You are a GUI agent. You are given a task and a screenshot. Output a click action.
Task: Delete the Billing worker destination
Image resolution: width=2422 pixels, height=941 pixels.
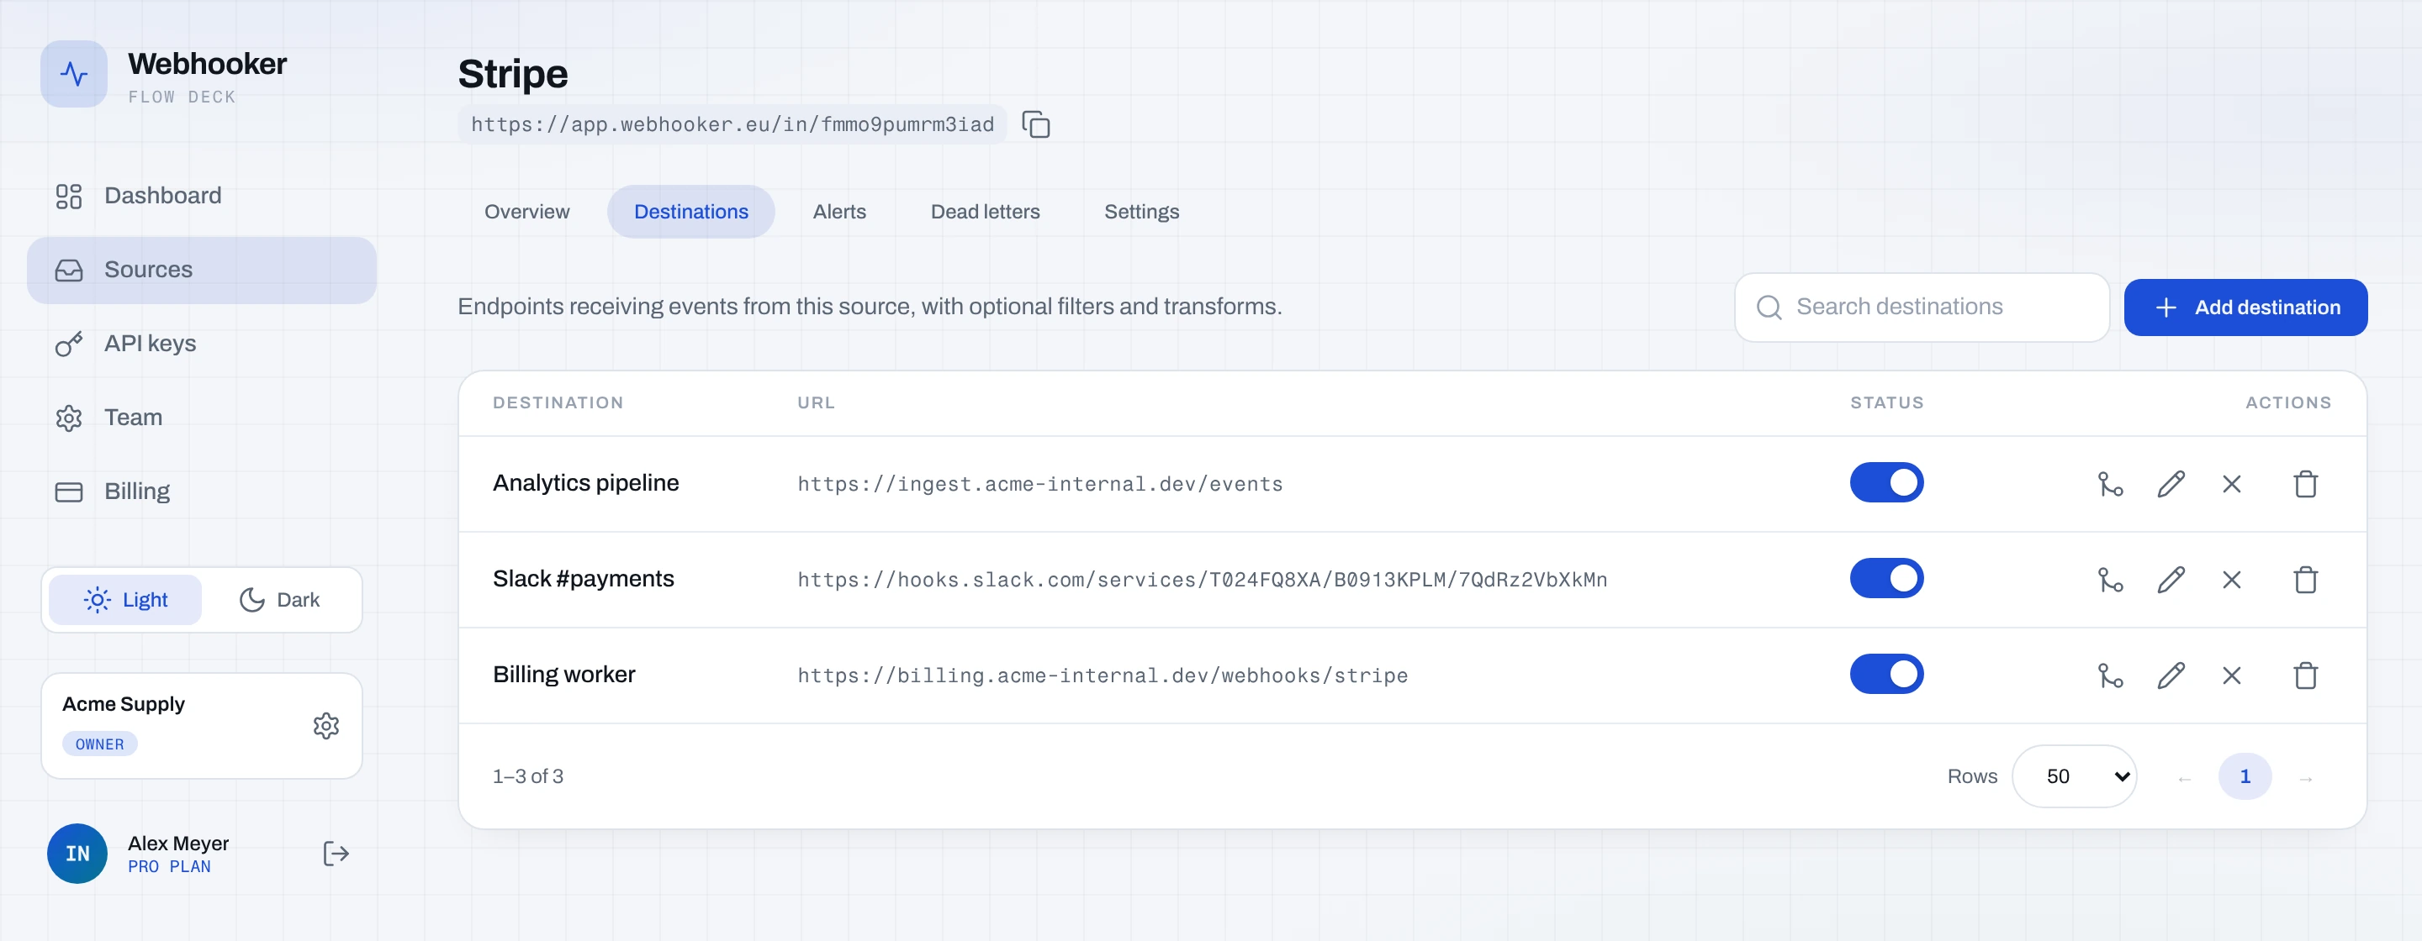[x=2304, y=676]
